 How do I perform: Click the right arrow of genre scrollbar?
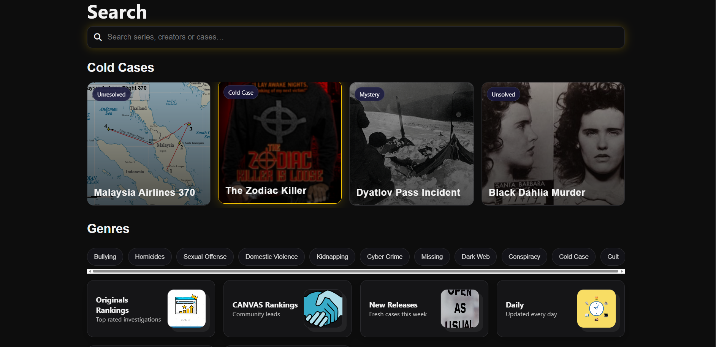[622, 271]
